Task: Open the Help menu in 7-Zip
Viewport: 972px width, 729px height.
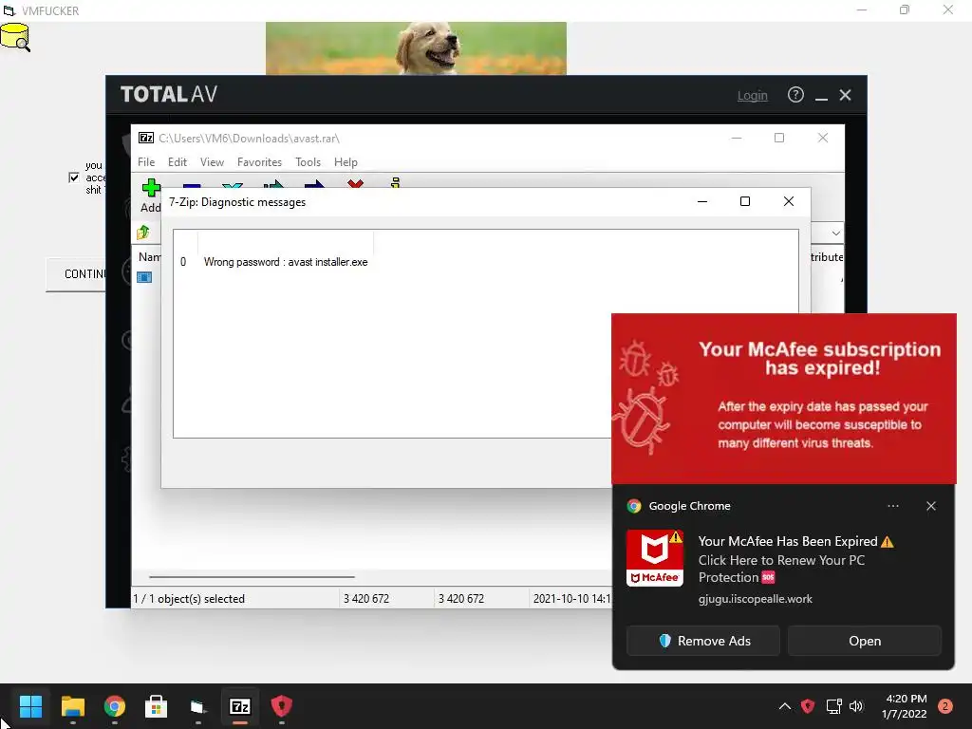Action: pos(346,161)
